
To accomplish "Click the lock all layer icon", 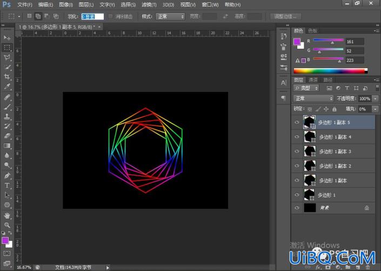I will pyautogui.click(x=335, y=109).
